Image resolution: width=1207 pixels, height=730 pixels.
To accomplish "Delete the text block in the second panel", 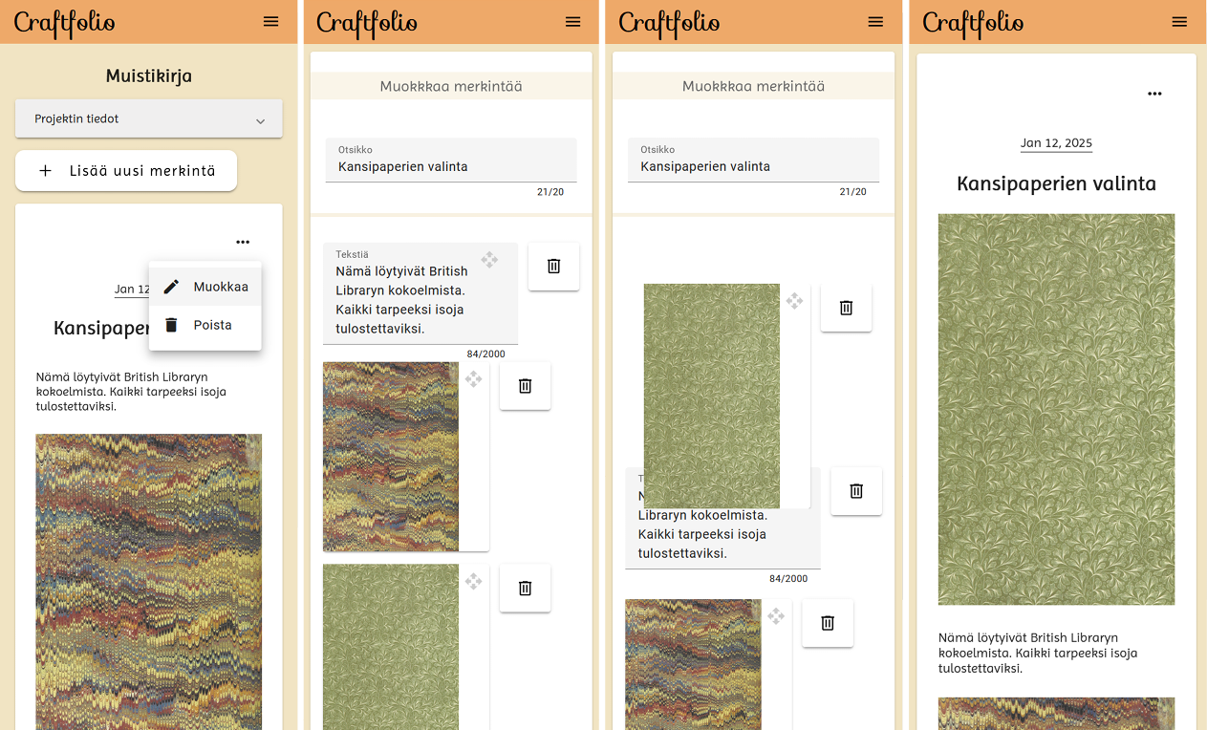I will (553, 267).
